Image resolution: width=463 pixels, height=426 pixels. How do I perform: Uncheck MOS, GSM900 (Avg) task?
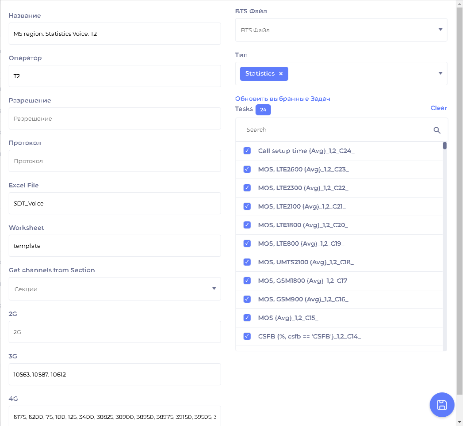247,300
